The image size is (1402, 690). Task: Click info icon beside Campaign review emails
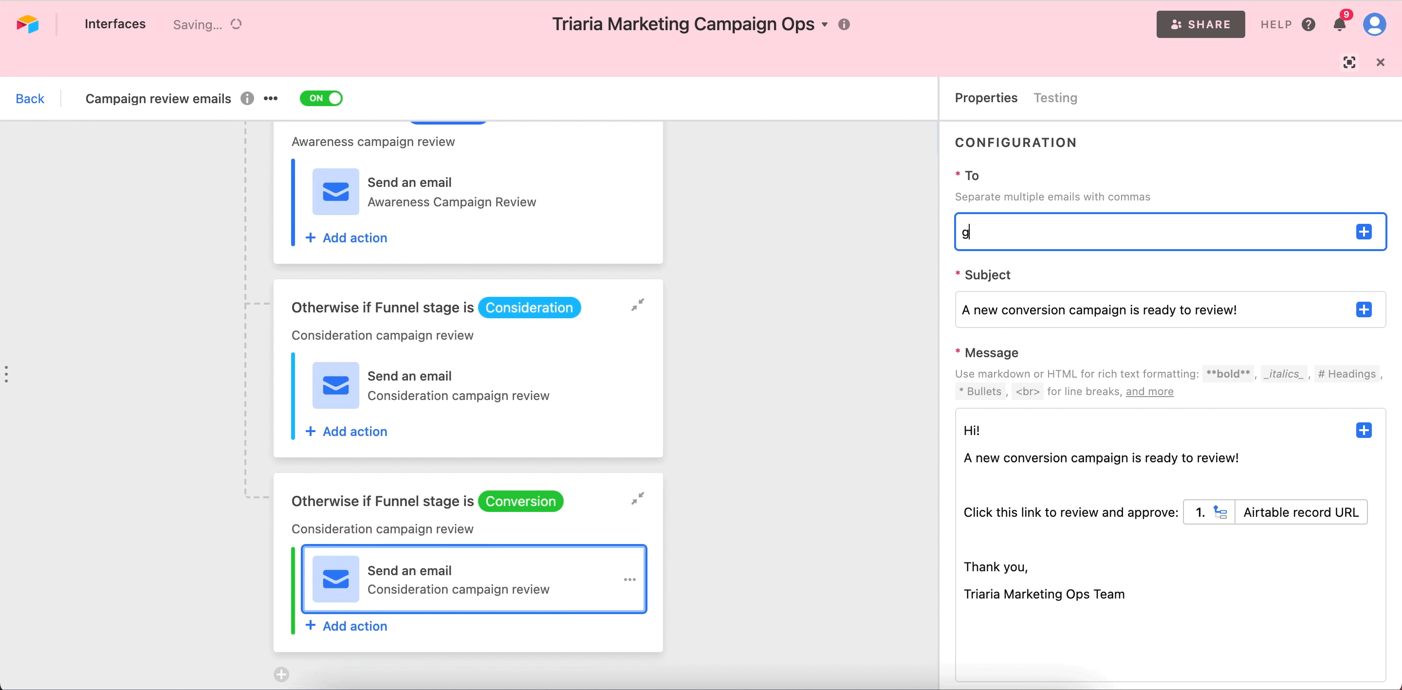click(247, 98)
